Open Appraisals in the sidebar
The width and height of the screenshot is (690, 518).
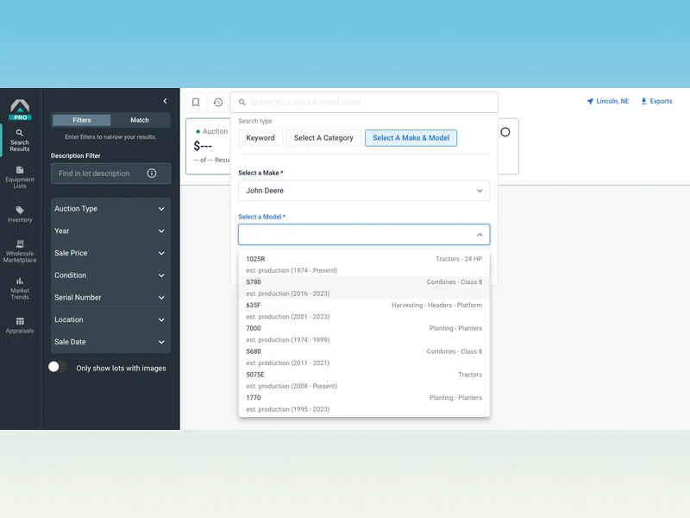[x=20, y=325]
